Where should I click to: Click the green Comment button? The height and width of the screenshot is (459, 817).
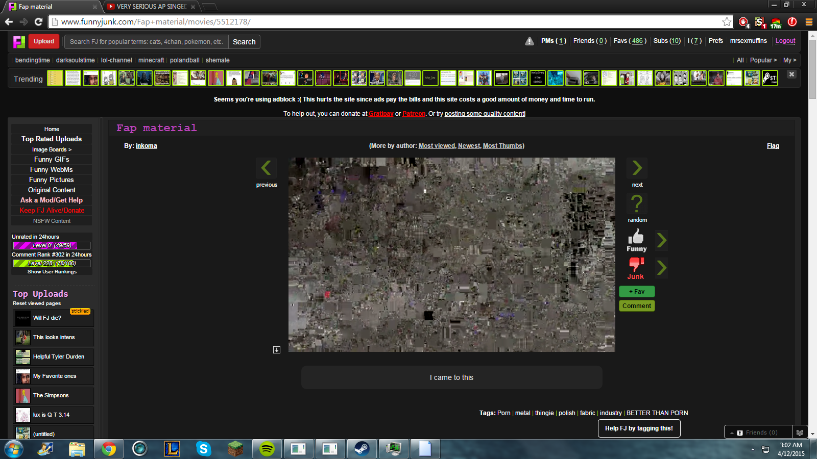tap(637, 306)
